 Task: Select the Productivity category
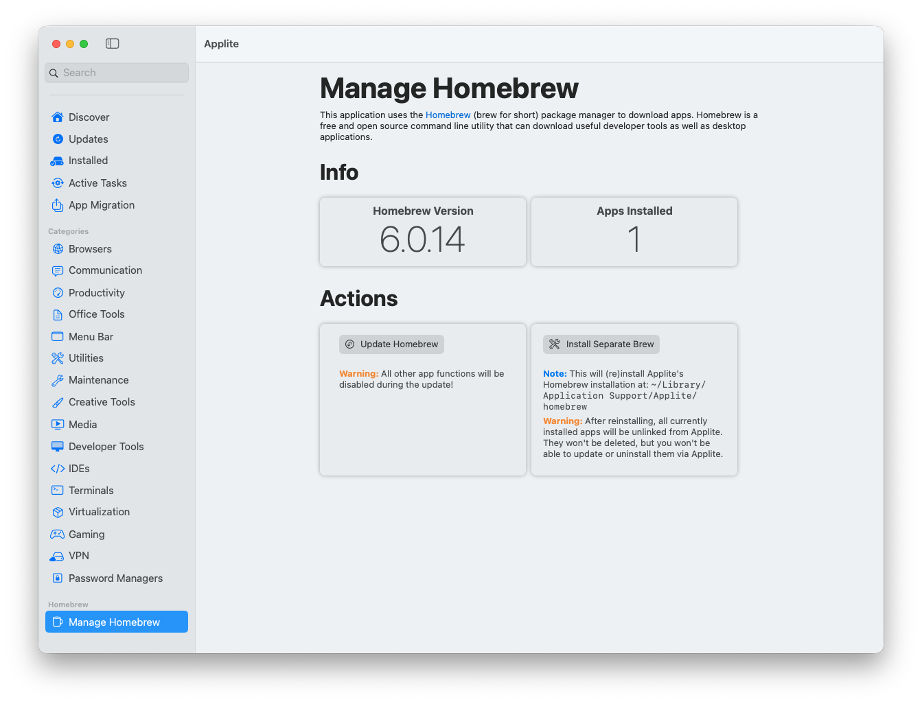click(117, 293)
